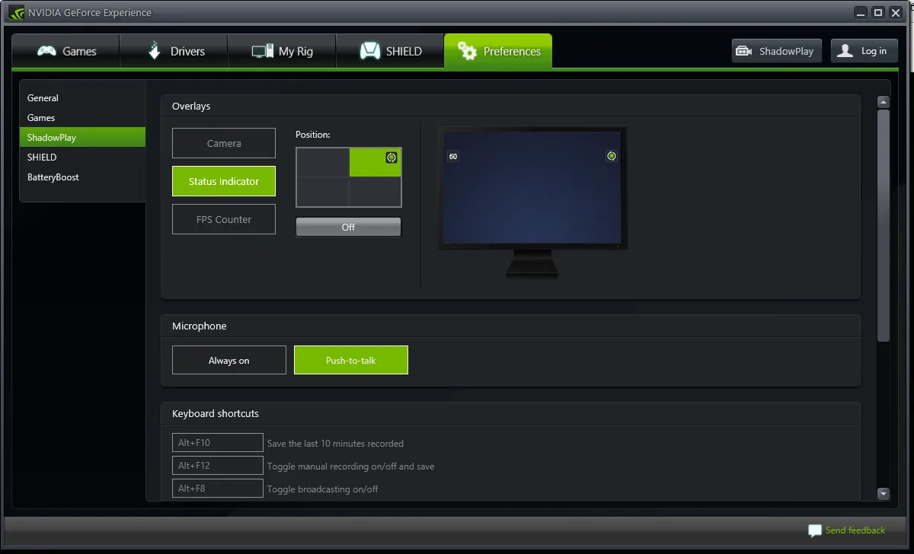Click the Overlays section heading

tap(191, 107)
